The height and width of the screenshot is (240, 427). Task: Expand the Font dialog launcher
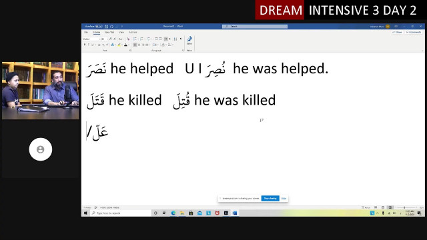tap(131, 51)
